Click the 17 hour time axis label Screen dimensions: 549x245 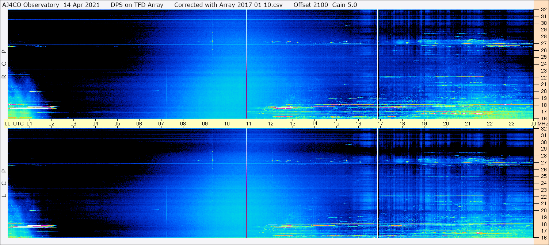380,124
